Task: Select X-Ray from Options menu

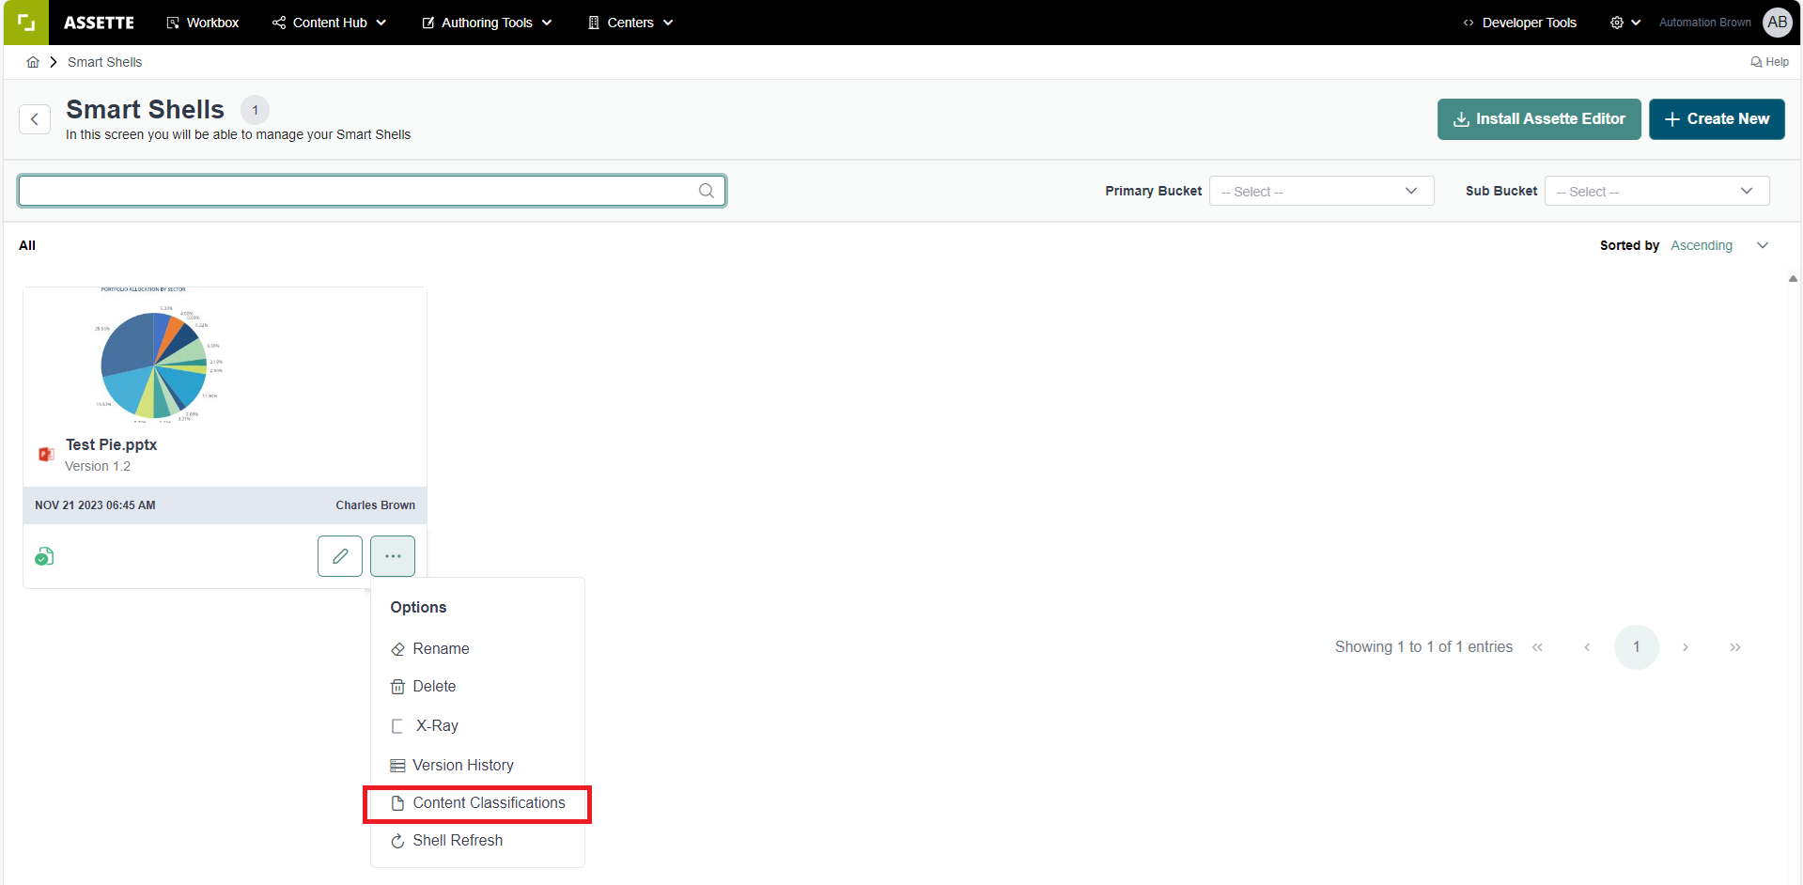Action: (x=477, y=726)
